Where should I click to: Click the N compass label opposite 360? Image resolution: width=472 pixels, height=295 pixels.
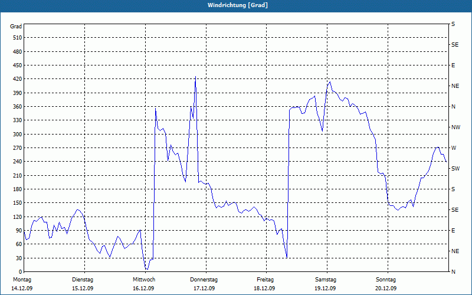point(453,107)
